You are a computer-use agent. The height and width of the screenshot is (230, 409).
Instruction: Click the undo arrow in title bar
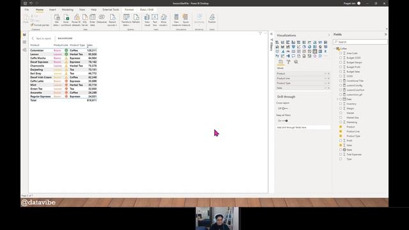pyautogui.click(x=31, y=3)
